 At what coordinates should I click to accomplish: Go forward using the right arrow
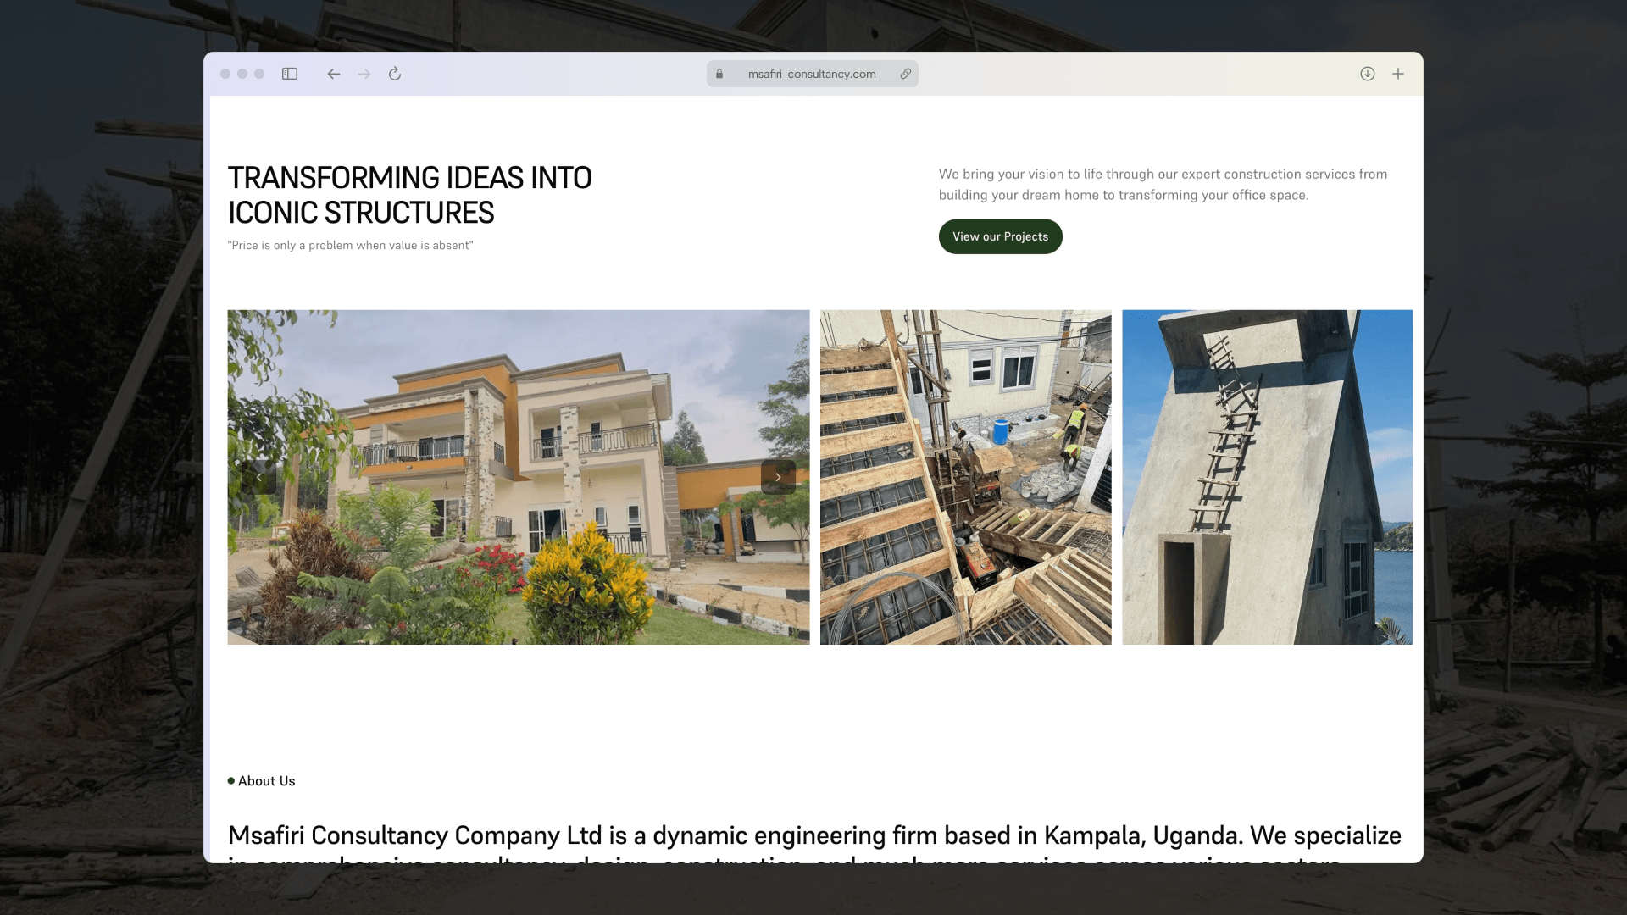click(364, 74)
